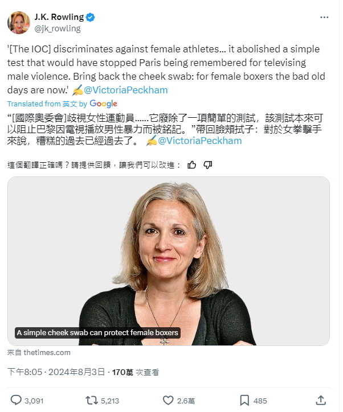Viewport: 343px width, 412px height.
Task: Click the J.K. Rowling display name
Action: pyautogui.click(x=59, y=17)
